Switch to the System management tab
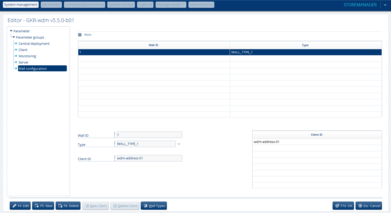 click(x=21, y=5)
